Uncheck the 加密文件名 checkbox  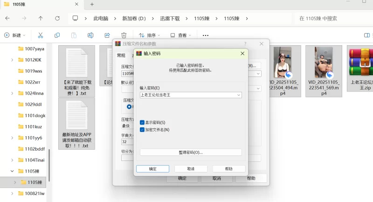pyautogui.click(x=142, y=130)
